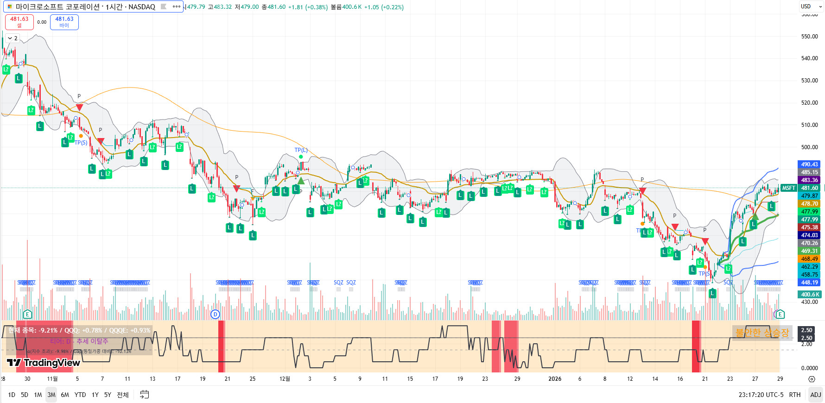
Task: Click the 400.6K volume scale label
Action: tap(810, 295)
